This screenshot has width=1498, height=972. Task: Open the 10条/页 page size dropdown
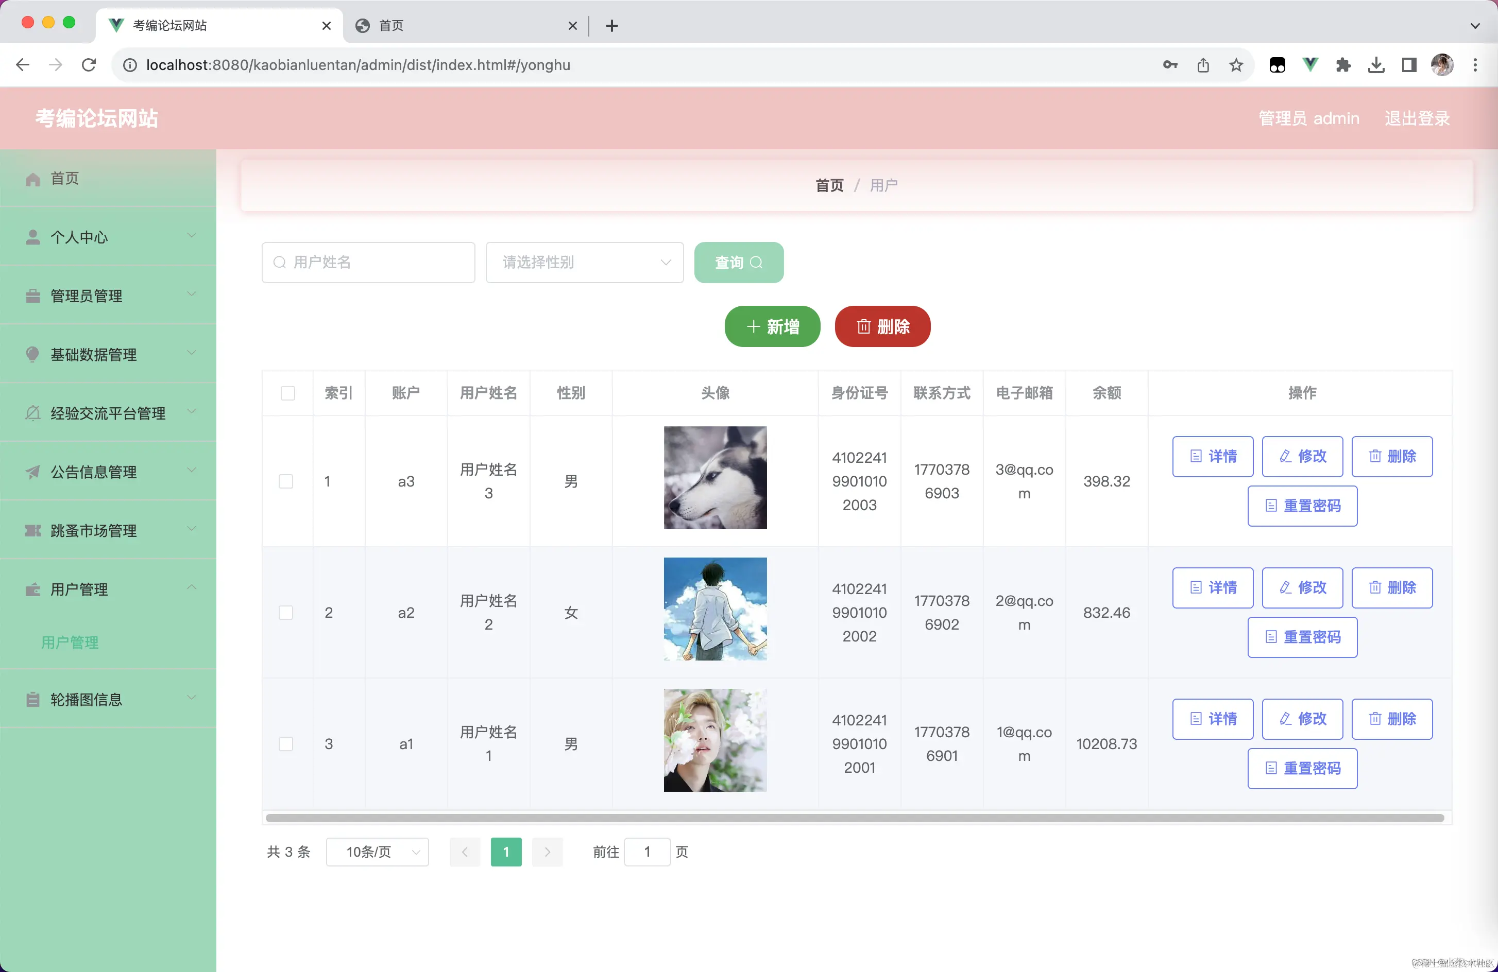coord(377,852)
